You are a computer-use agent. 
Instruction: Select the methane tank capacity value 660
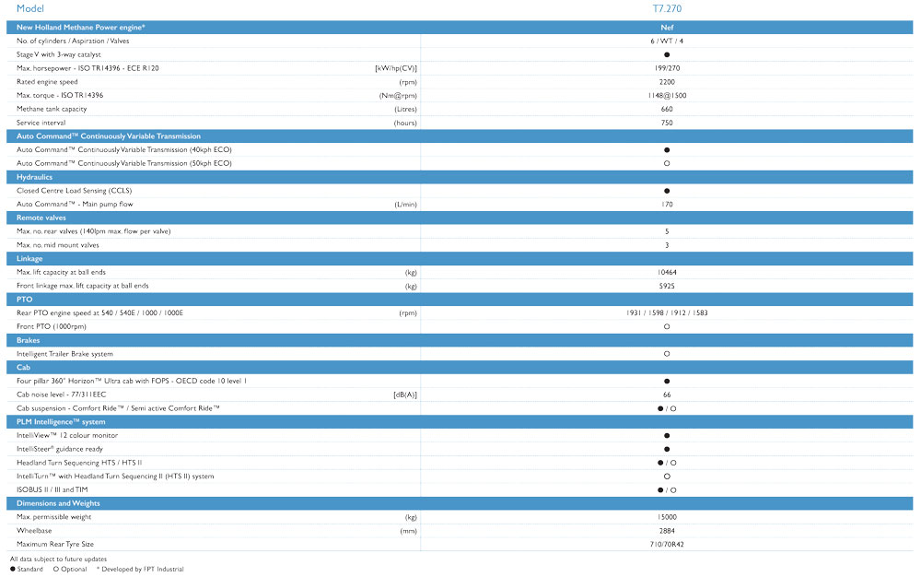pos(667,109)
